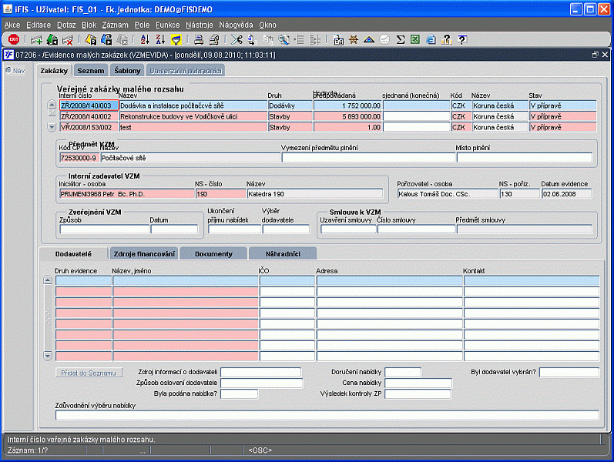614x462 pixels.
Task: Click the scissors cut icon
Action: pyautogui.click(x=236, y=39)
